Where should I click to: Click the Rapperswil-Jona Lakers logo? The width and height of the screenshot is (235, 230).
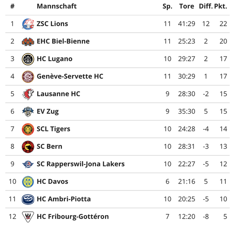coord(28,164)
